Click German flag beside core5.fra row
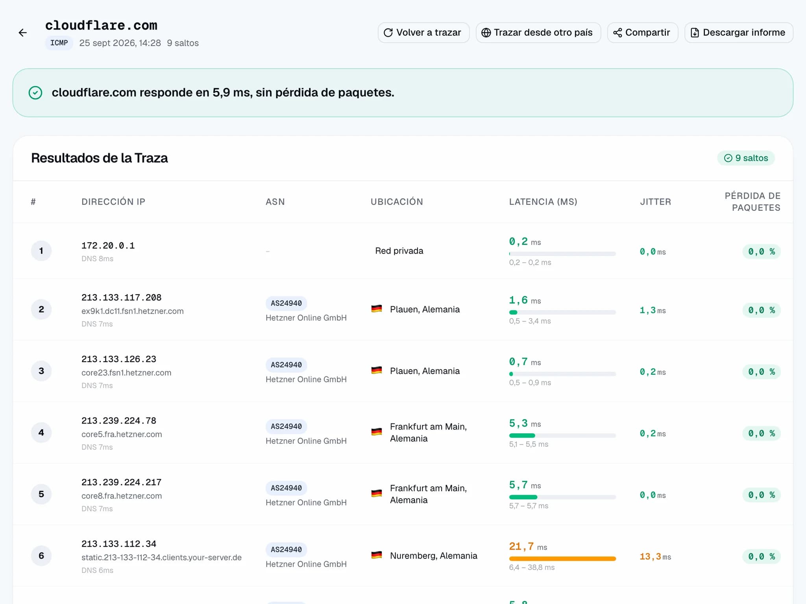The height and width of the screenshot is (604, 806). [377, 432]
